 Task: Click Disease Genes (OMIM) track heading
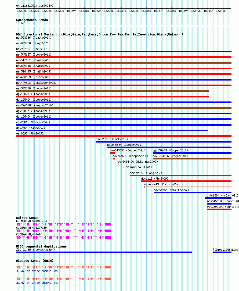point(35,261)
